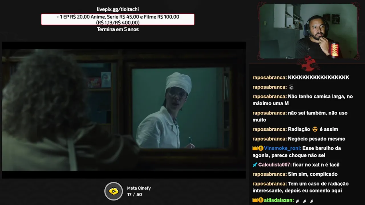Screen dimensions: 365x205
Task: Click the livepix.gg/tioitachi link text
Action: tap(118, 9)
